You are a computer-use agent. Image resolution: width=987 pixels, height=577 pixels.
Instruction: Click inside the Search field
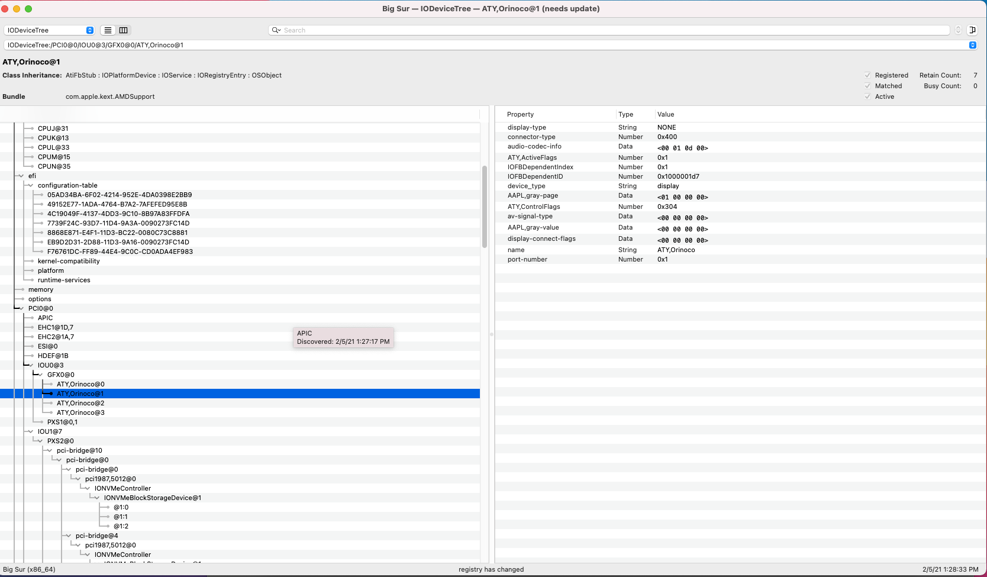click(x=609, y=30)
